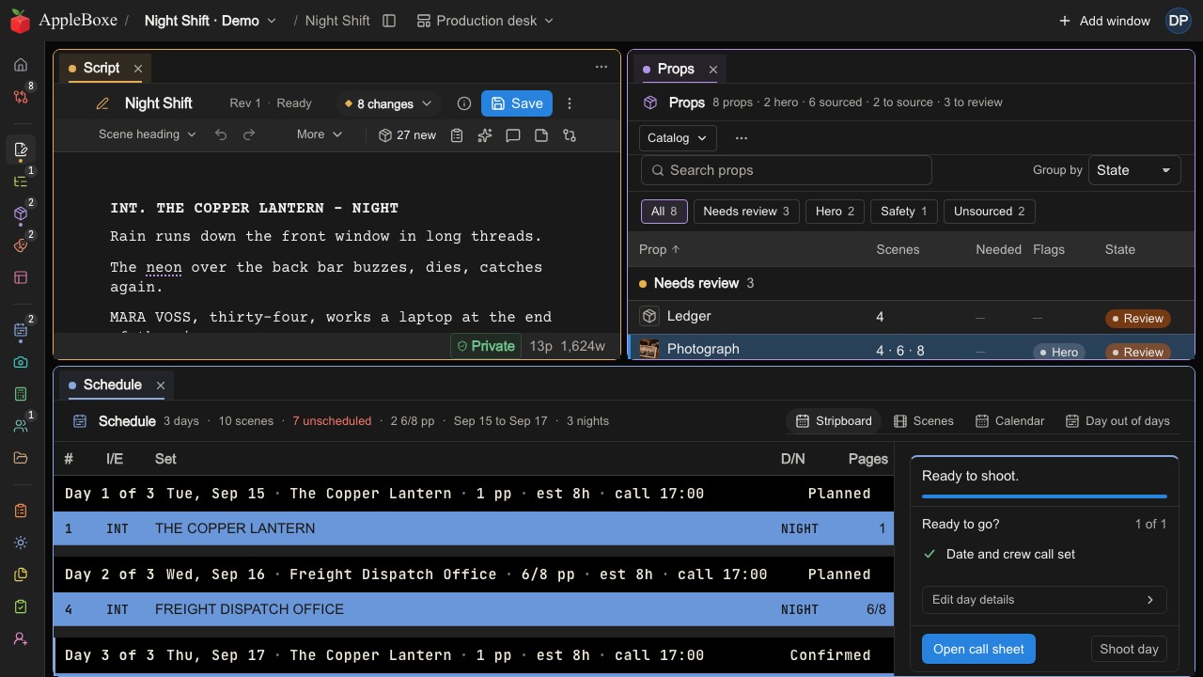Close the Props tab

tap(713, 70)
